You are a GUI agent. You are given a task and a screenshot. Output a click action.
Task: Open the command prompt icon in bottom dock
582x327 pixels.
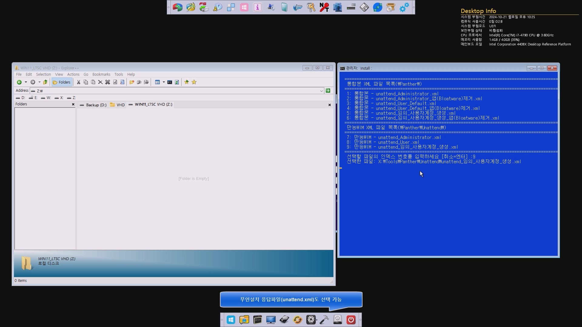(258, 320)
